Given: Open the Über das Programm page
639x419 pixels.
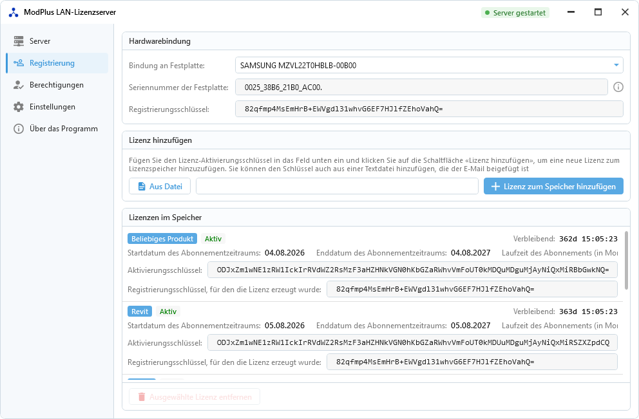Looking at the screenshot, I should tap(57, 129).
